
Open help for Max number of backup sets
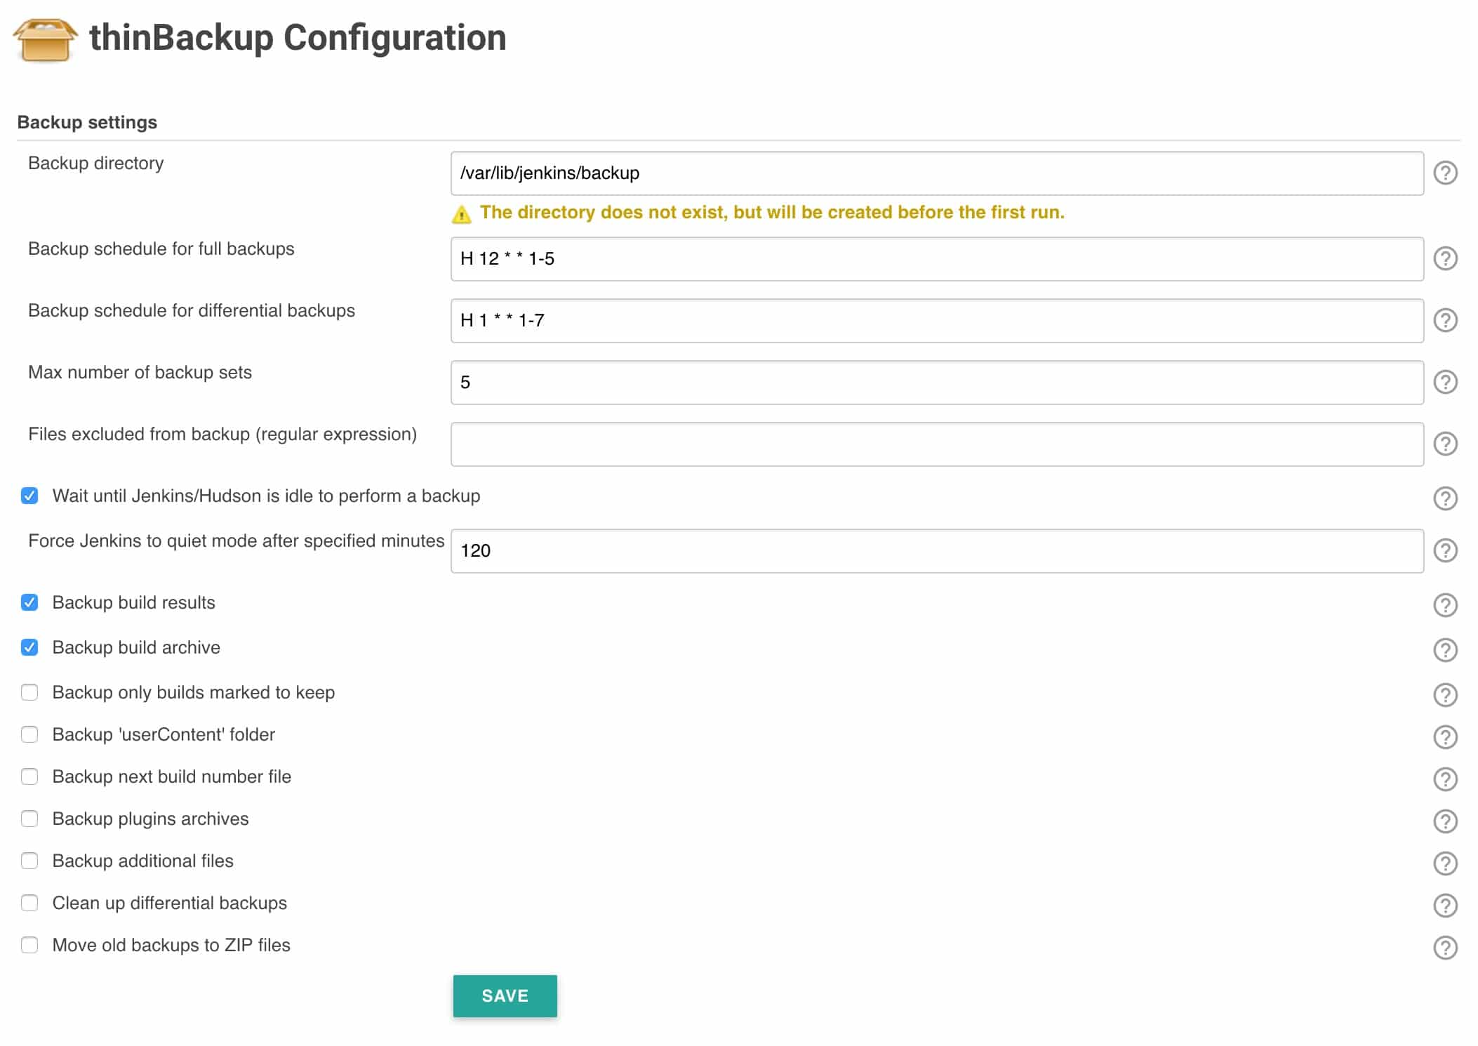point(1446,383)
